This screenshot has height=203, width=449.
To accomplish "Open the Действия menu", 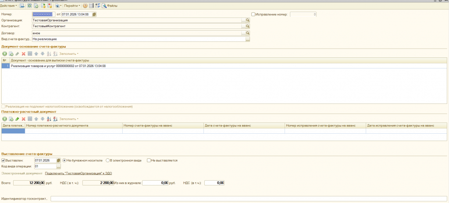I will pyautogui.click(x=9, y=6).
